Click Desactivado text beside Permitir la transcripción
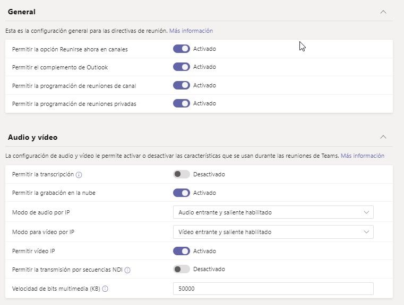404x305 pixels. click(209, 174)
